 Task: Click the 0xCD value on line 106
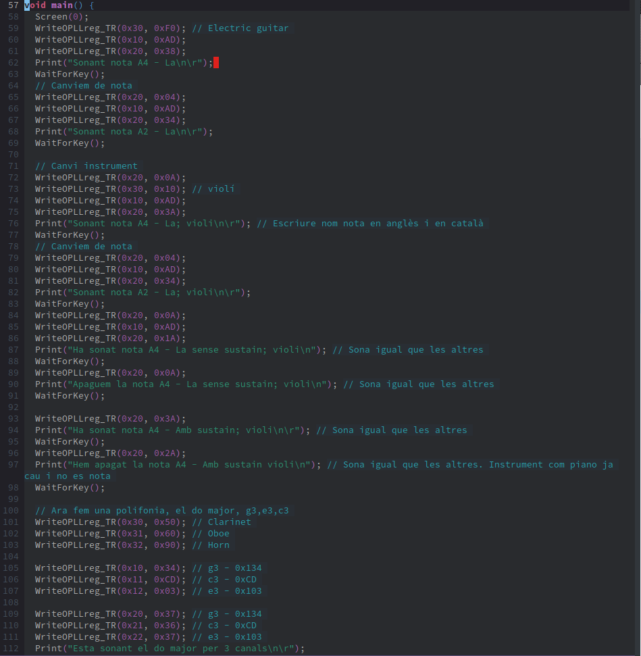point(164,580)
